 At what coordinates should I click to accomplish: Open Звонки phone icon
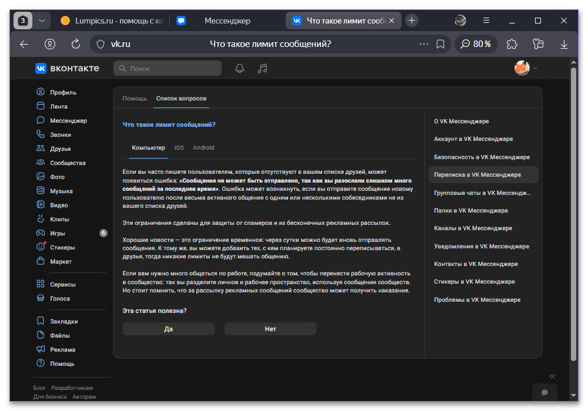pos(41,134)
